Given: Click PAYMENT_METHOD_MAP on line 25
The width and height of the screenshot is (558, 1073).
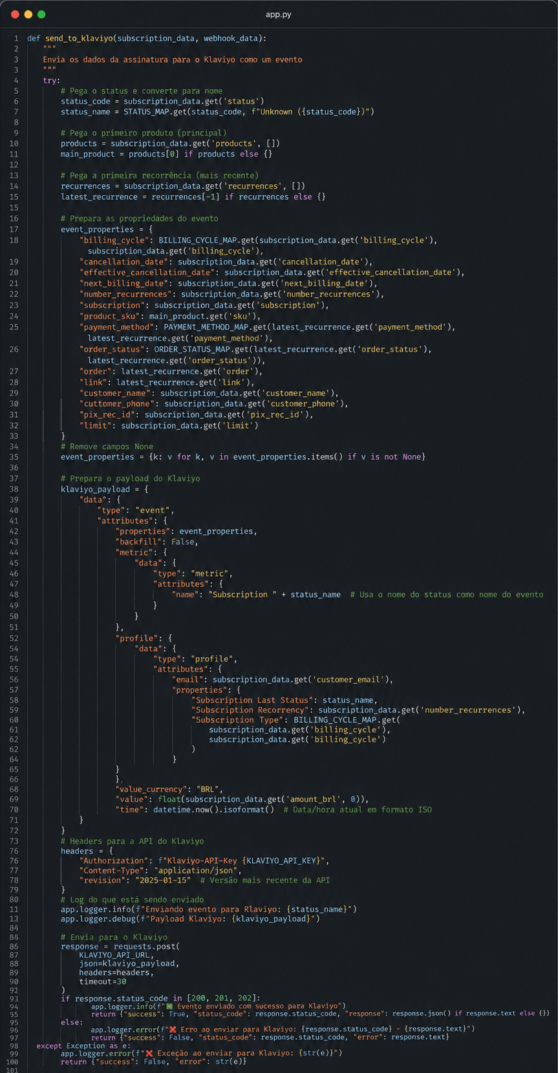Looking at the screenshot, I should coord(206,327).
